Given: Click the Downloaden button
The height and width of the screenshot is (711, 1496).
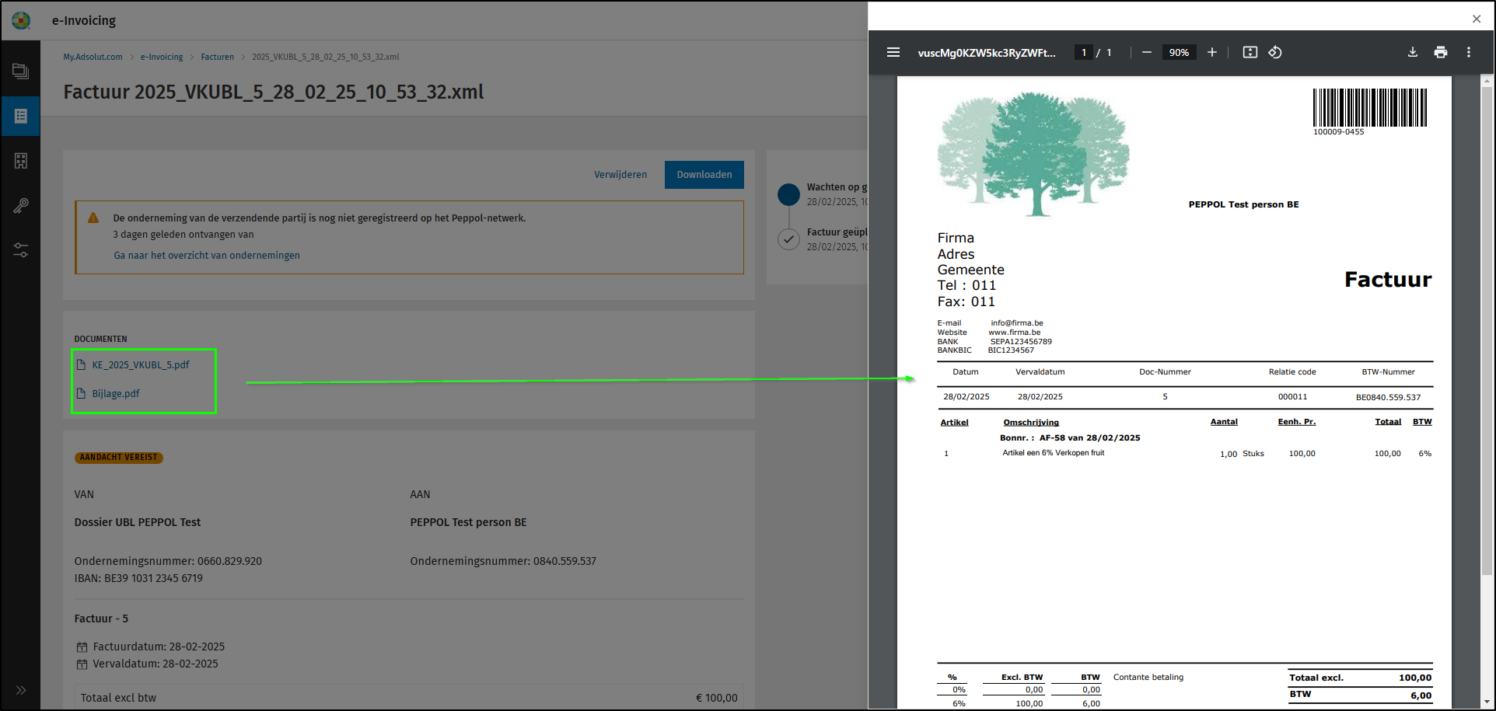Looking at the screenshot, I should pos(704,175).
